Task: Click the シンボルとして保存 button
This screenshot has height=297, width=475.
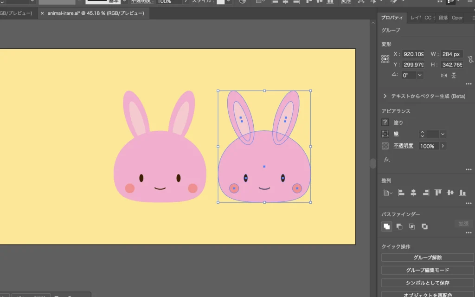Action: [427, 283]
